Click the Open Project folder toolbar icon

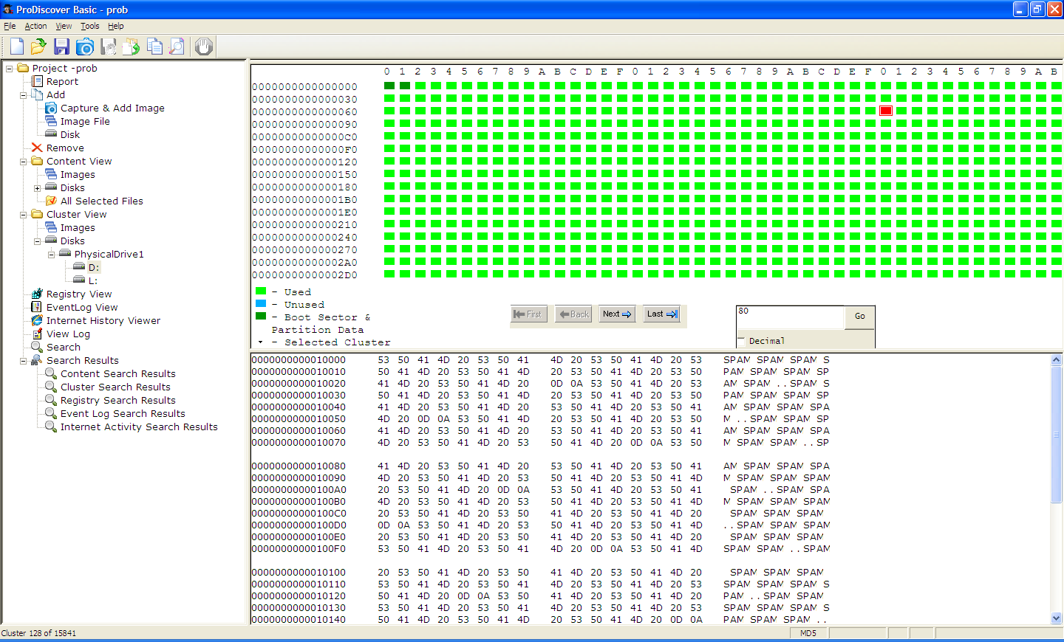38,46
